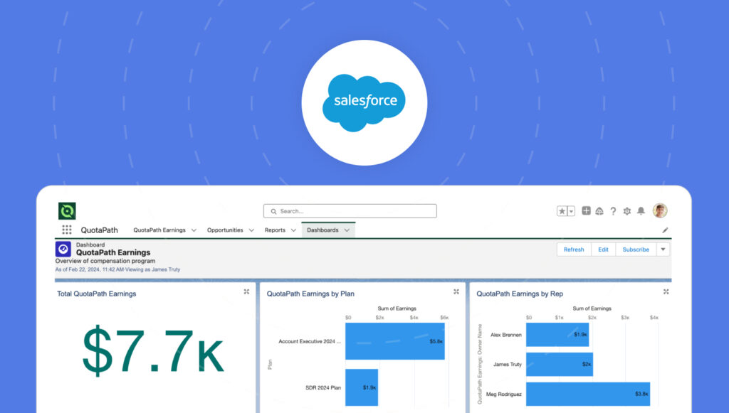Open the Subscribe button's dropdown arrow

coord(663,250)
